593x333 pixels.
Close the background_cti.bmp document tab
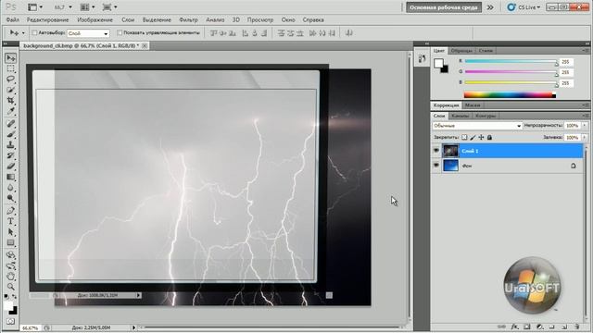(x=145, y=45)
